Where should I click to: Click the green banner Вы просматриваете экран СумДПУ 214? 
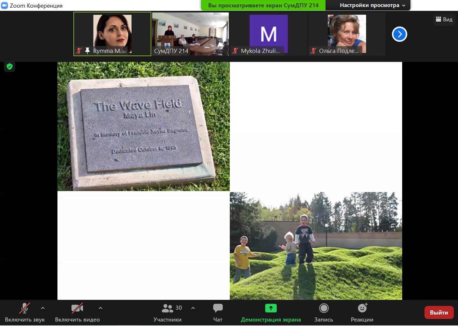(263, 5)
